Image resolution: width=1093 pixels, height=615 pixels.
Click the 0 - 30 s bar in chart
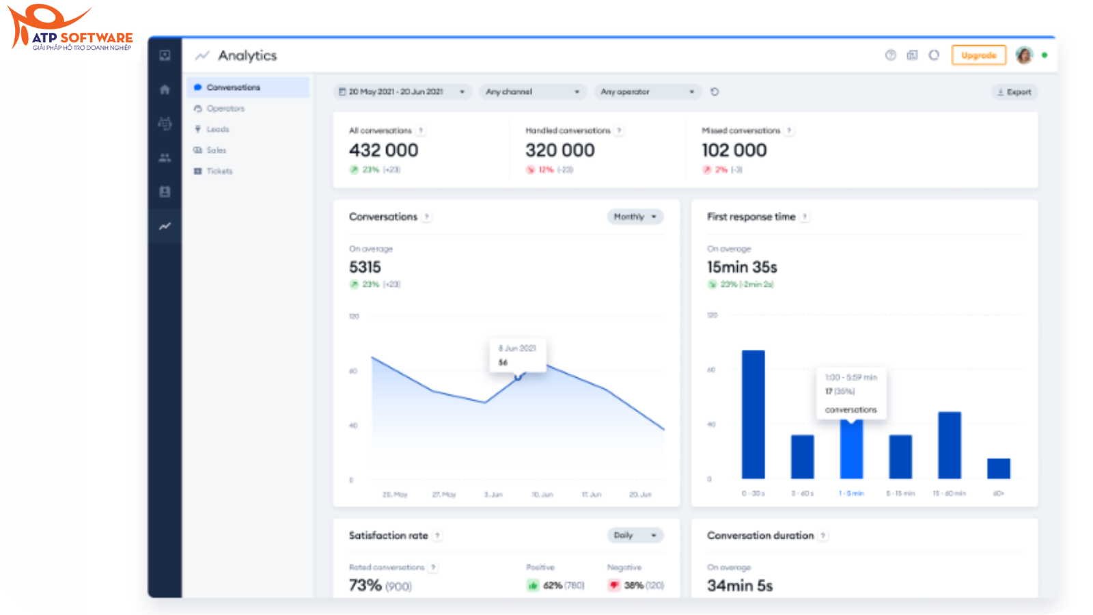[753, 414]
